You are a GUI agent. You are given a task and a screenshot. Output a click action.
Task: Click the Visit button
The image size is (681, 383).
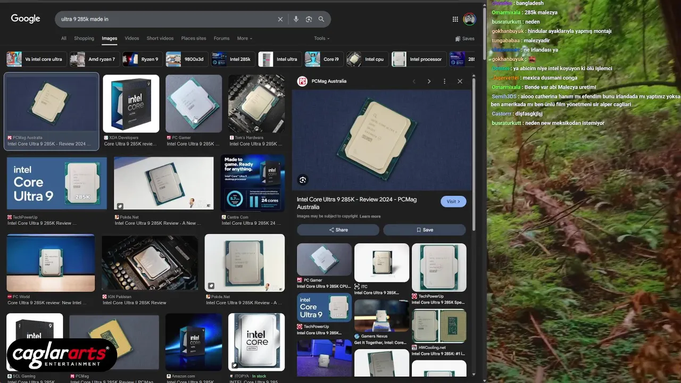453,202
